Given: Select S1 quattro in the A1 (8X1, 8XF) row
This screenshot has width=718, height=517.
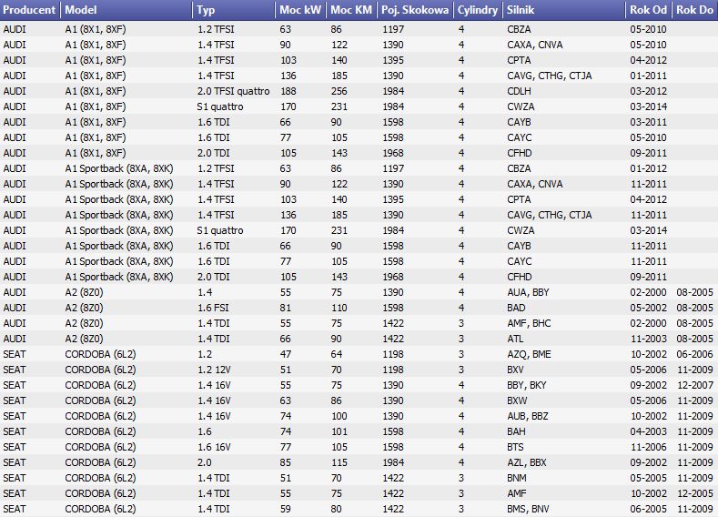Looking at the screenshot, I should click(x=220, y=106).
